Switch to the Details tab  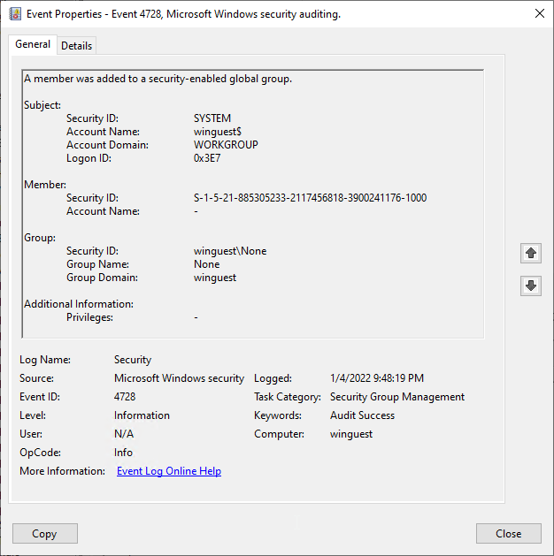(76, 46)
